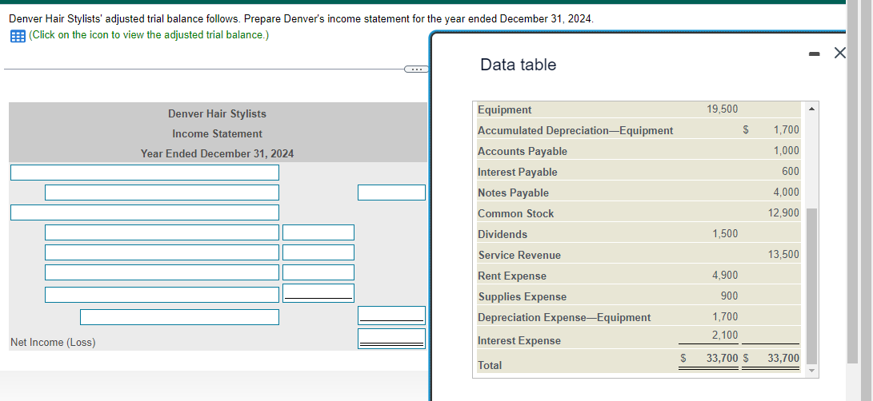873x401 pixels.
Task: Click the 'Equipment' row label
Action: click(x=504, y=110)
